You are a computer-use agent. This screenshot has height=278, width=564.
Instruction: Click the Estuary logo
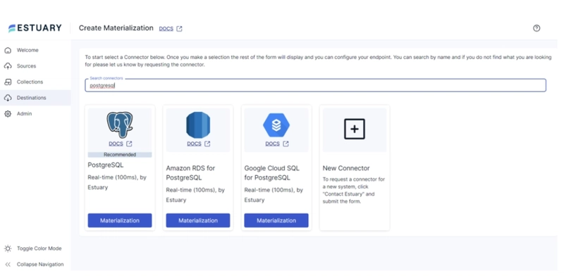35,28
